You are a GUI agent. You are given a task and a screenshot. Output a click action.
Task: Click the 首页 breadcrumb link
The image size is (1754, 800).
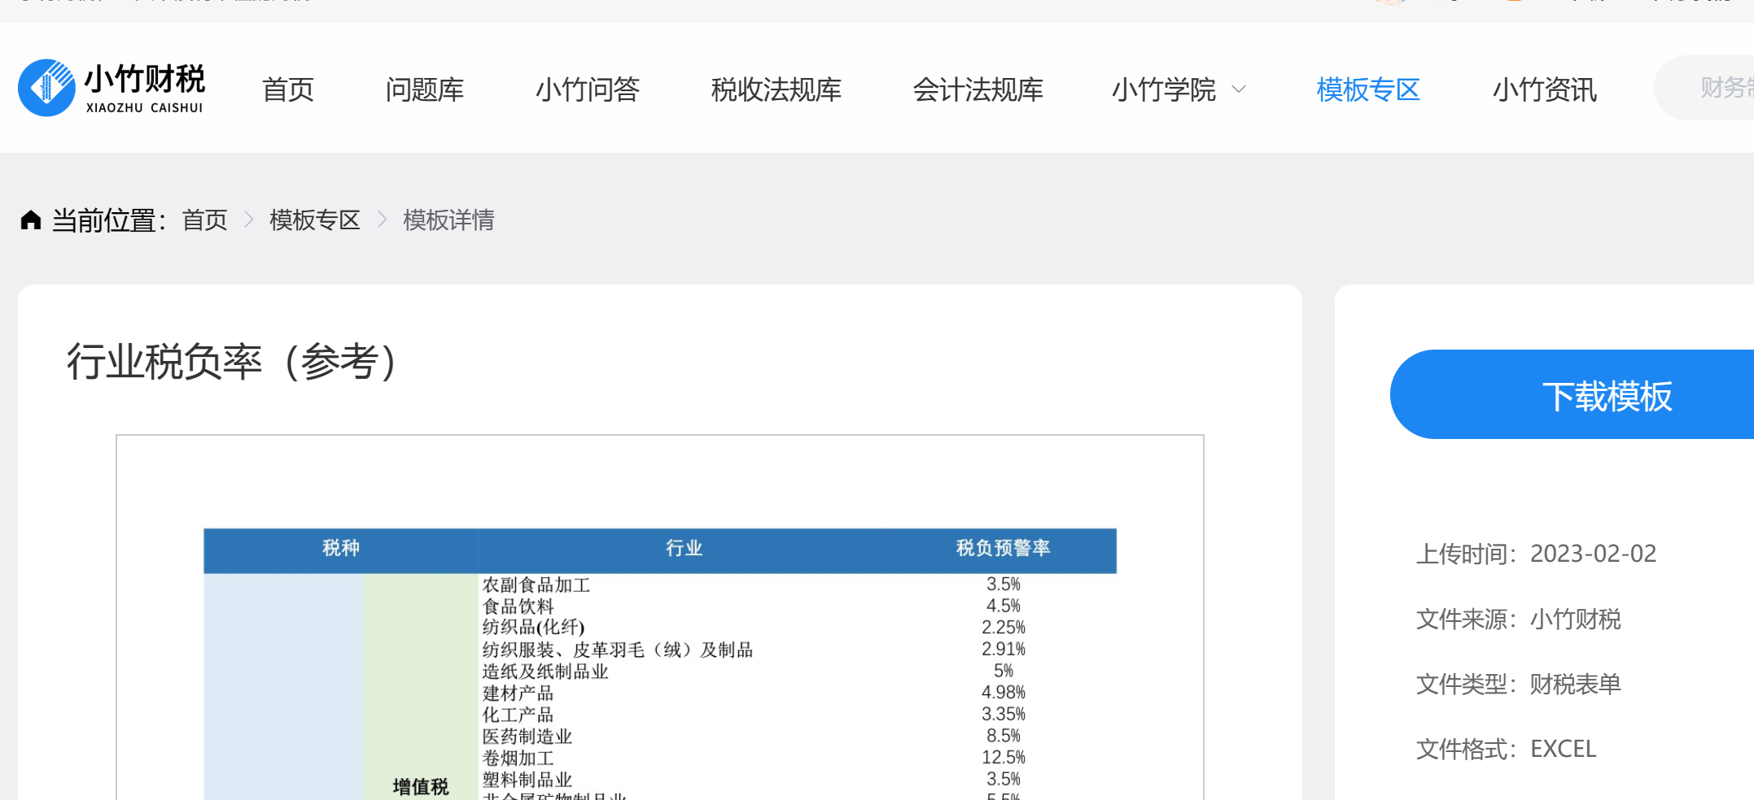pyautogui.click(x=204, y=220)
